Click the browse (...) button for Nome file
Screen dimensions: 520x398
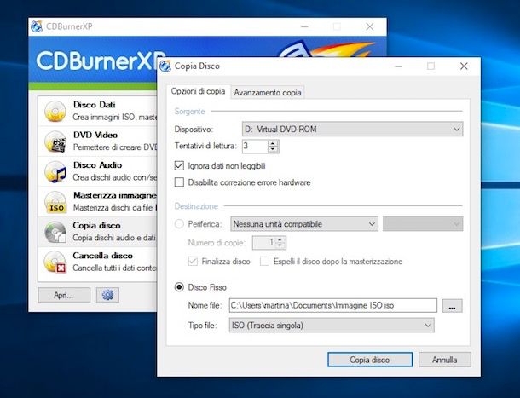click(x=452, y=305)
